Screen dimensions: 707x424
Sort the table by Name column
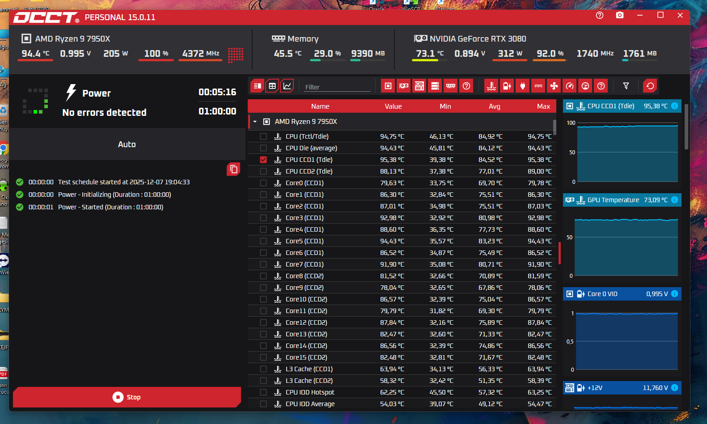pos(320,106)
